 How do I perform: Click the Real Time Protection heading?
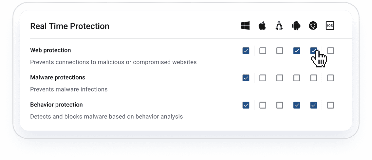pos(69,26)
